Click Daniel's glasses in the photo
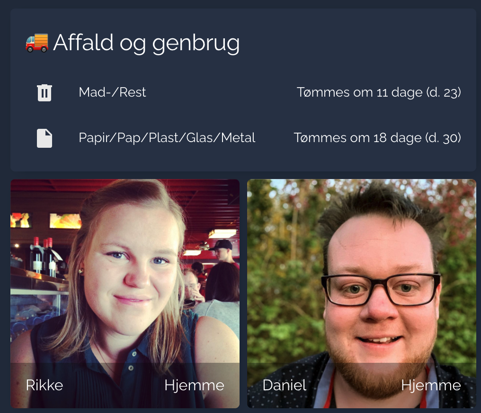481x413 pixels. click(380, 289)
